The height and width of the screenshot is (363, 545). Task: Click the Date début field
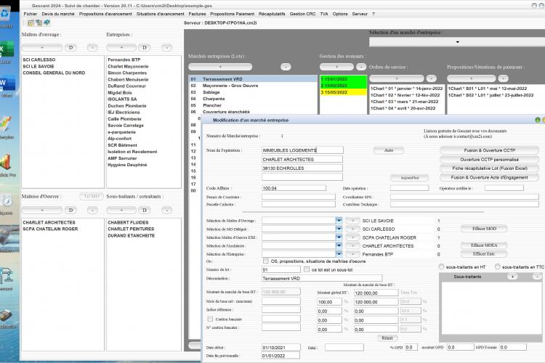280,347
